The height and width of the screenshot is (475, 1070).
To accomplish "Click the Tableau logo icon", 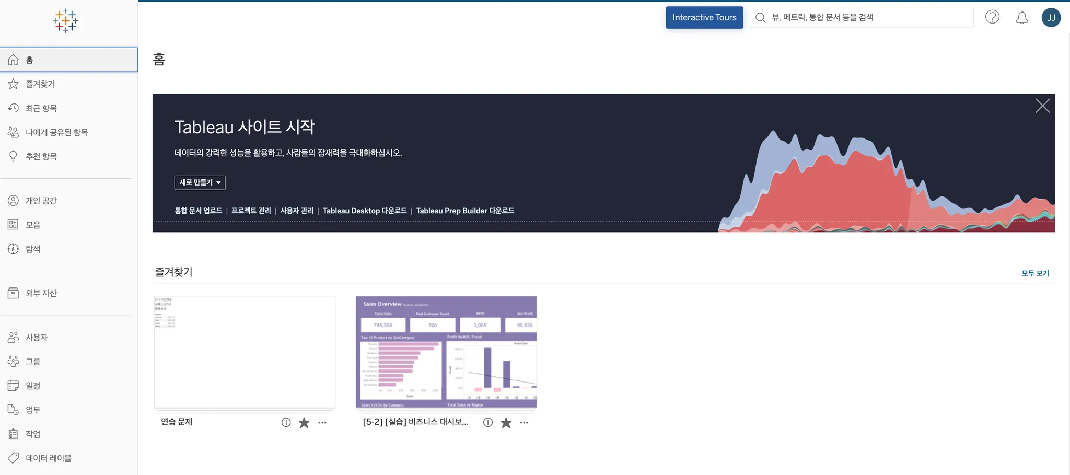I will (x=66, y=21).
